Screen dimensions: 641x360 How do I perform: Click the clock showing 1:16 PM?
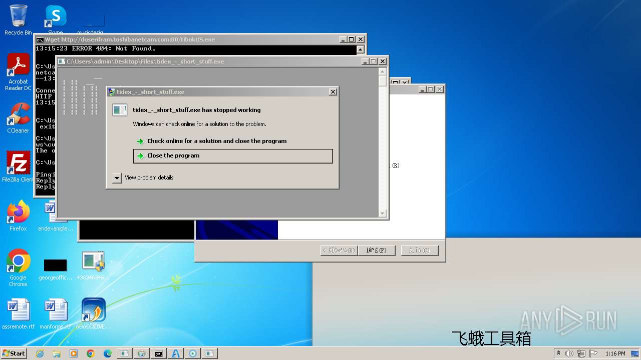point(615,353)
